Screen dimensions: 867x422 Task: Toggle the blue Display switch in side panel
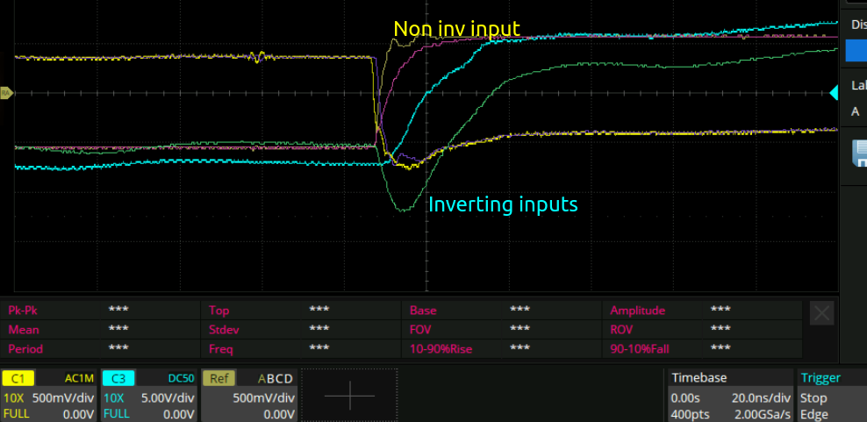pyautogui.click(x=856, y=51)
